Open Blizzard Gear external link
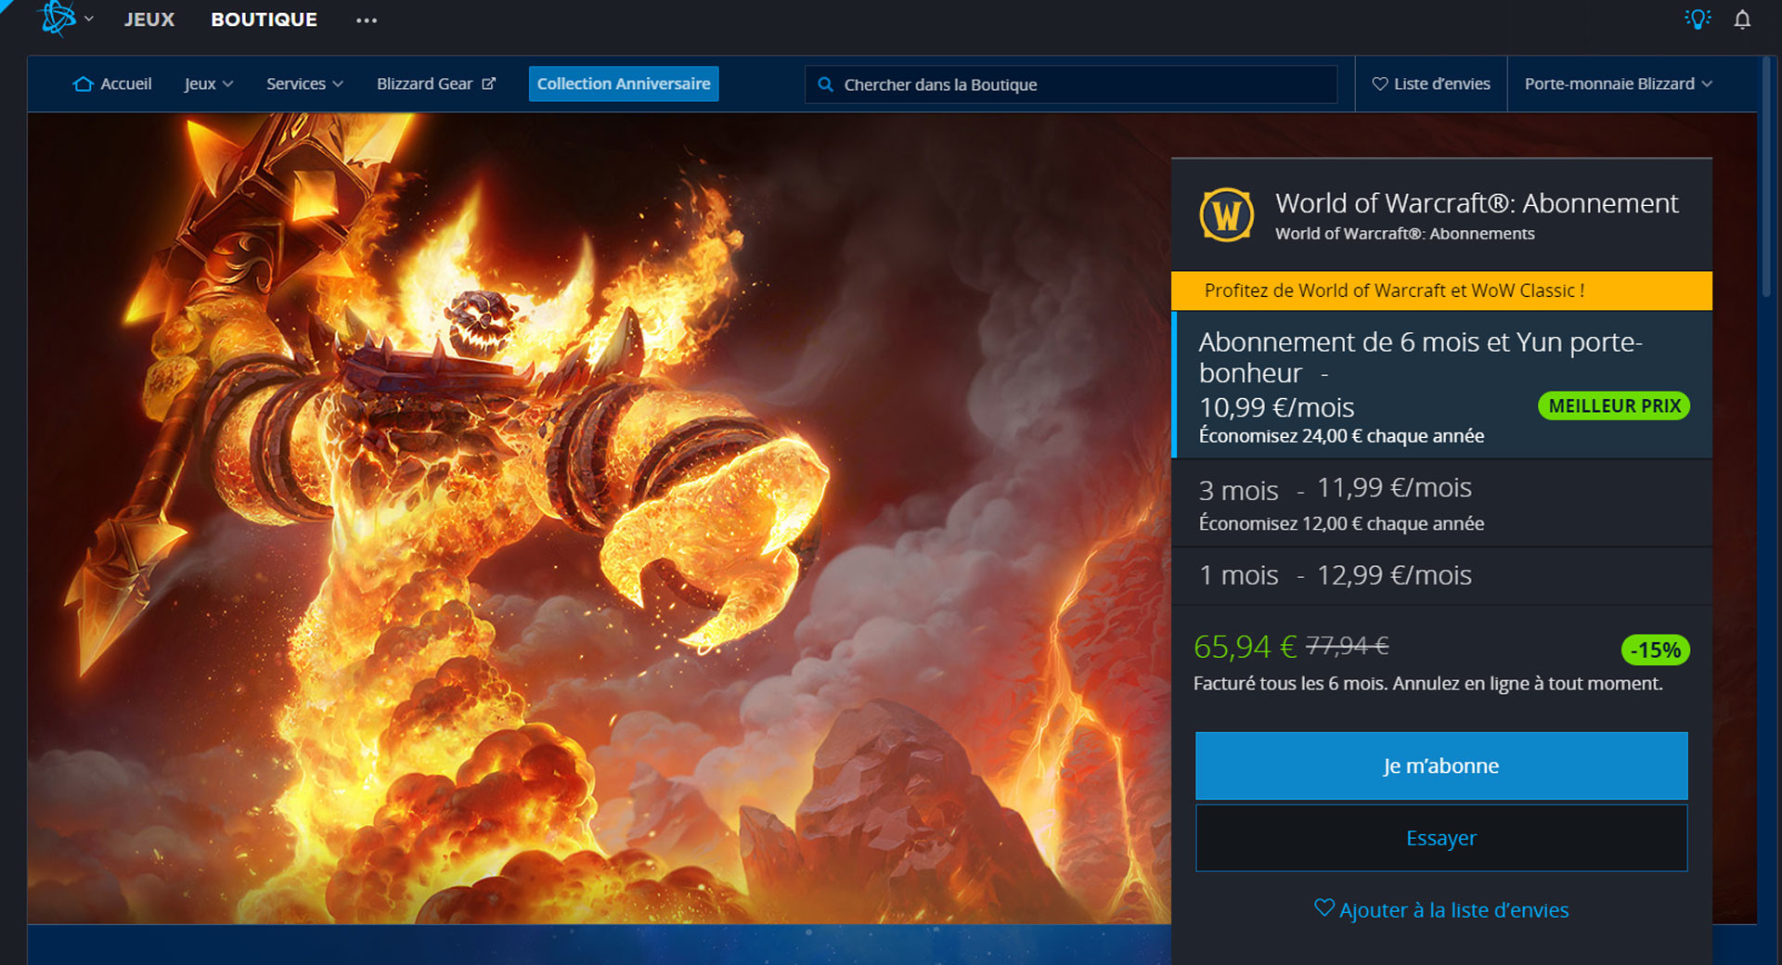Image resolution: width=1782 pixels, height=965 pixels. coord(435,84)
